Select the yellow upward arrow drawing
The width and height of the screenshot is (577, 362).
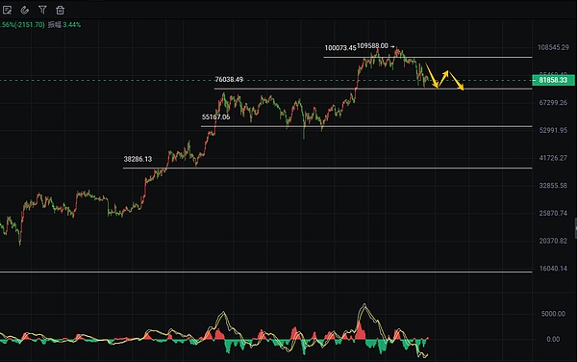click(443, 78)
